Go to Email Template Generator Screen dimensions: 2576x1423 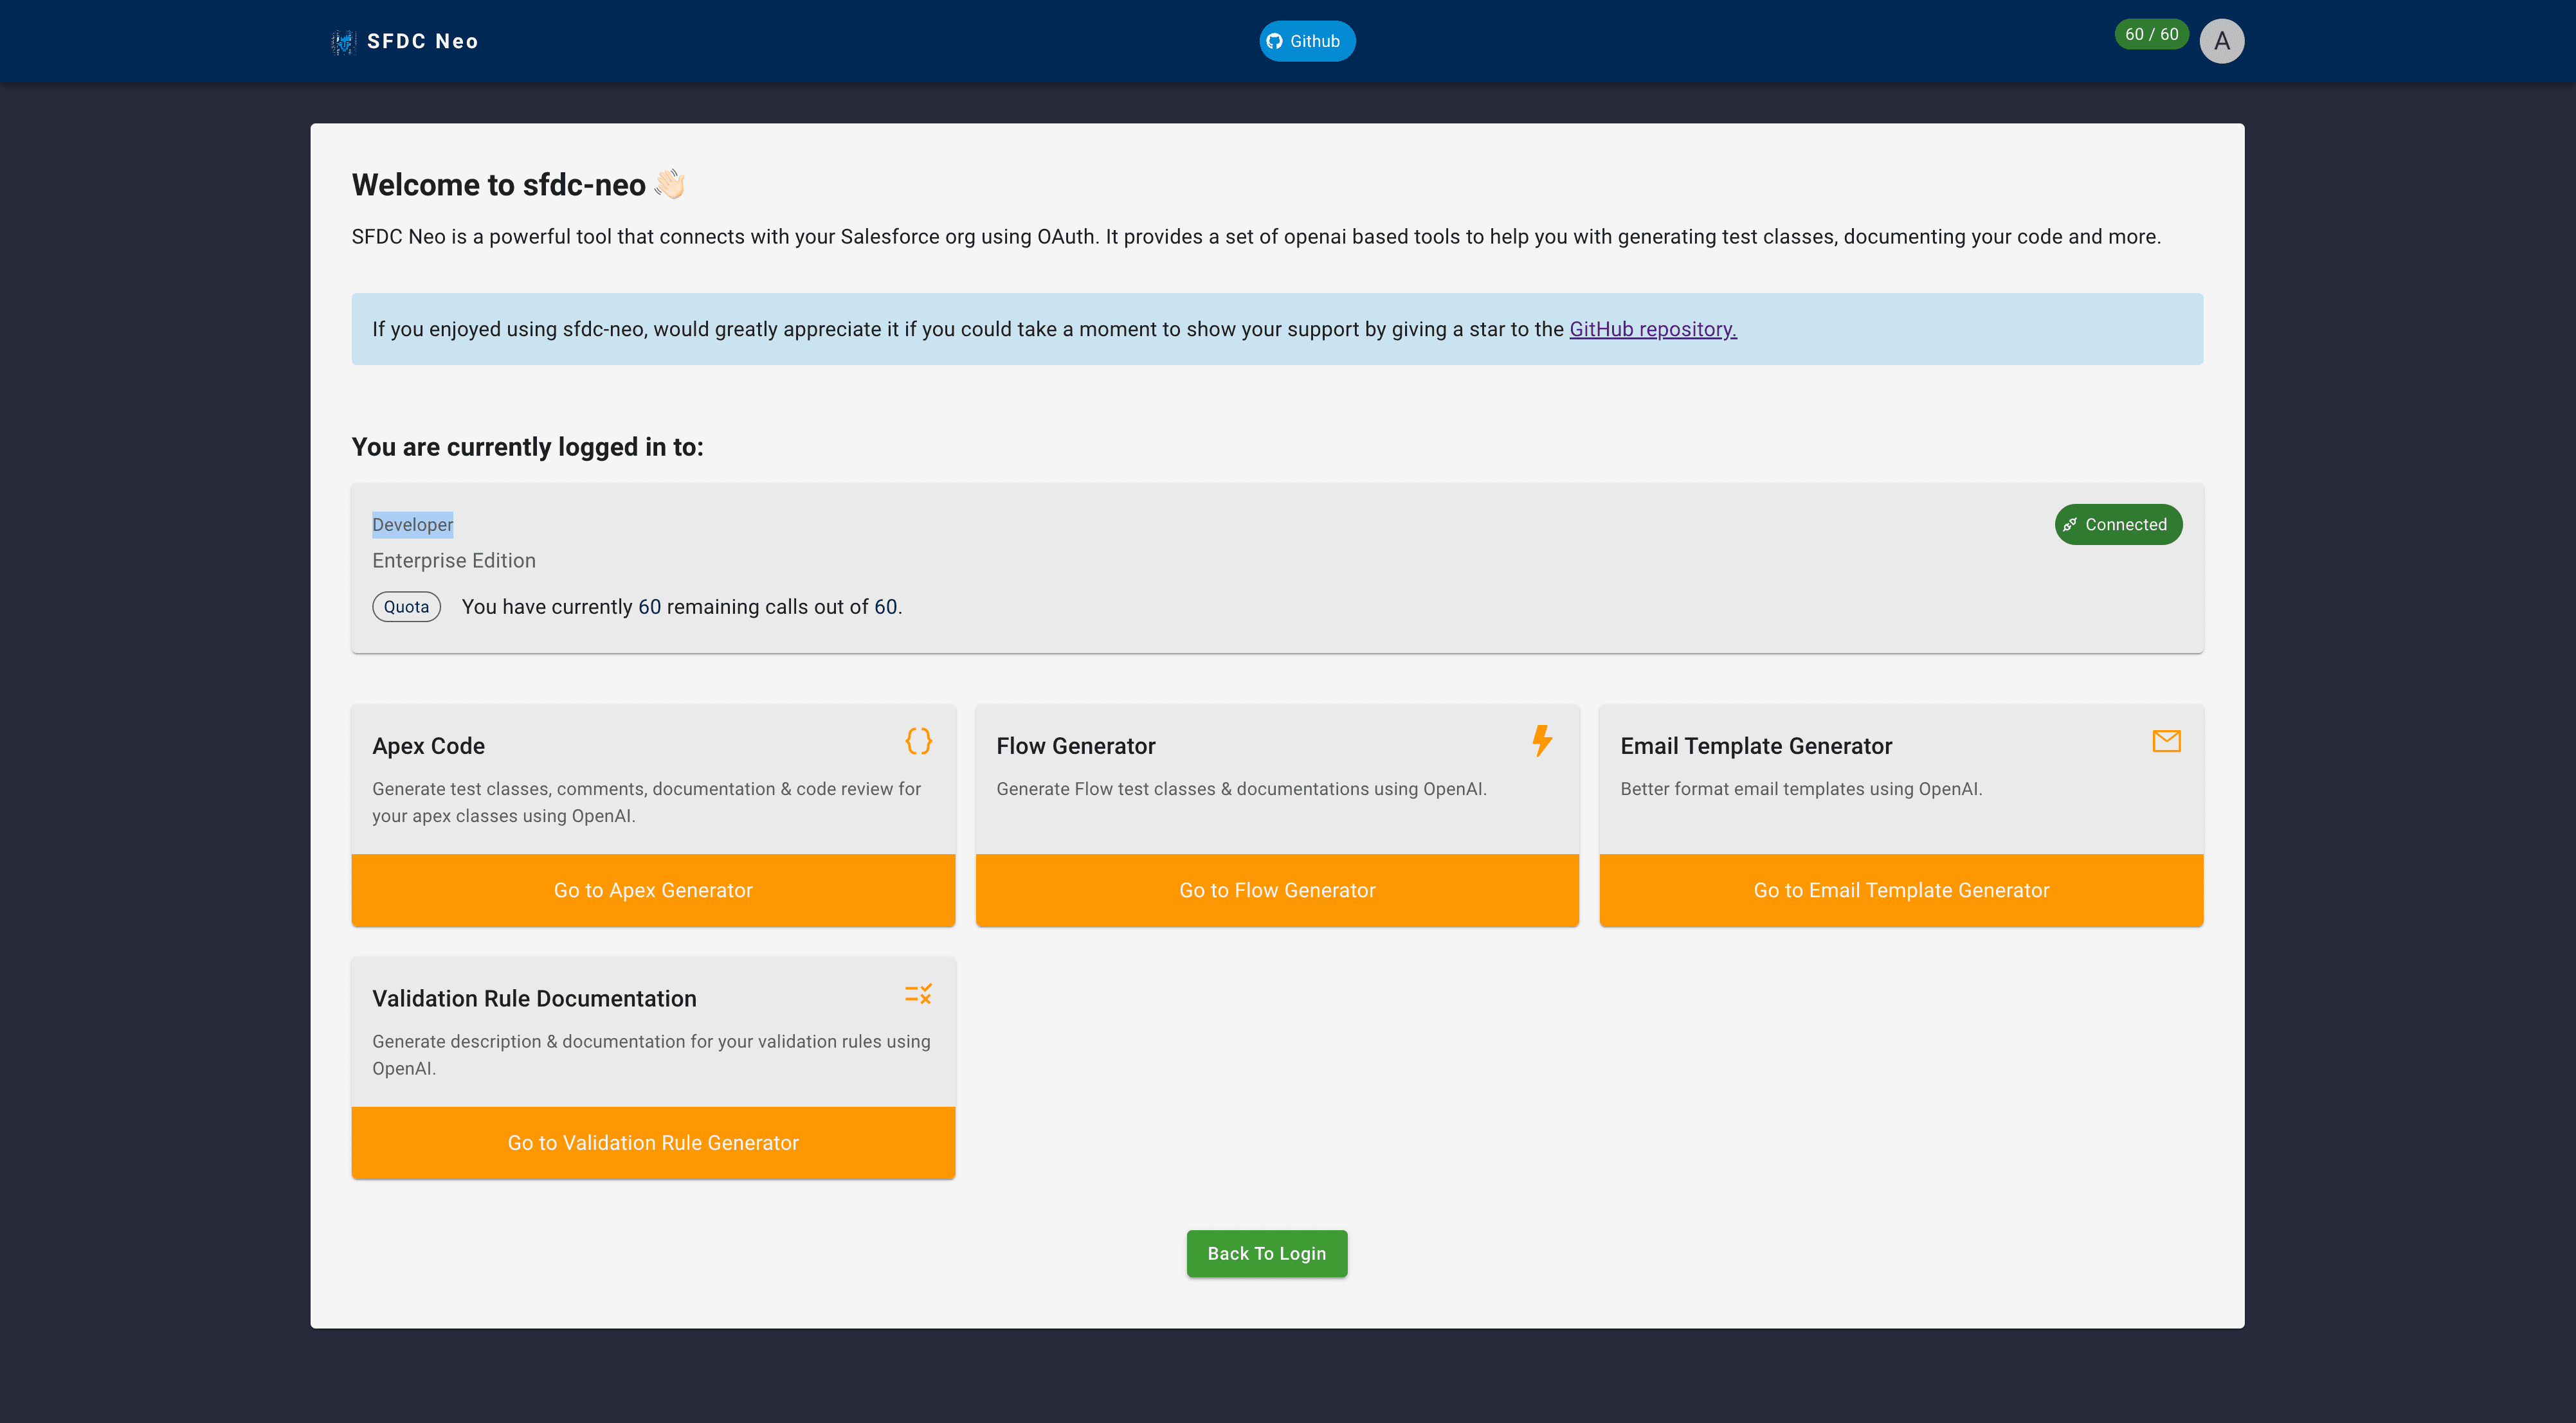(x=1901, y=890)
